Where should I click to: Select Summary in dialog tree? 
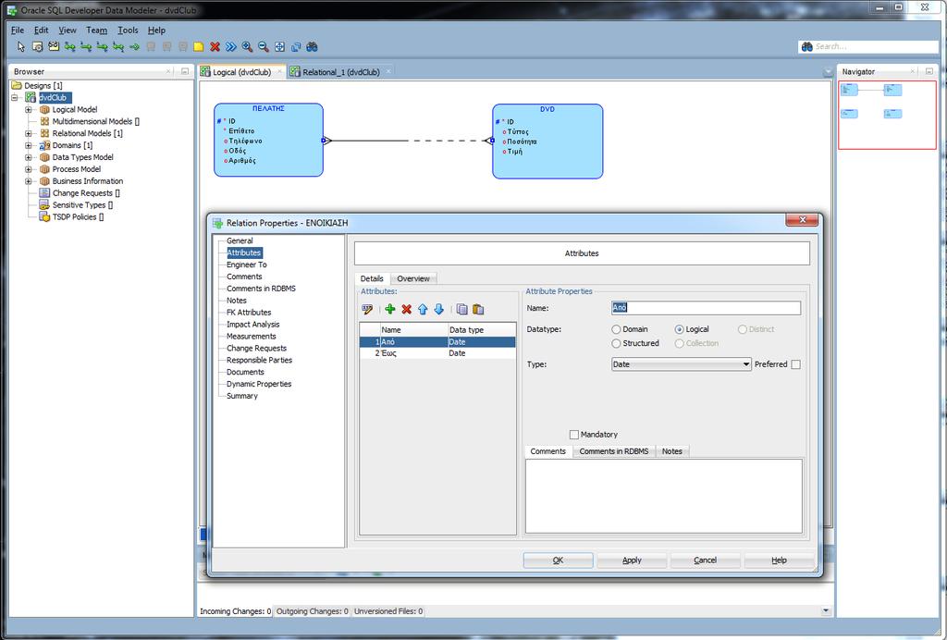click(x=242, y=396)
